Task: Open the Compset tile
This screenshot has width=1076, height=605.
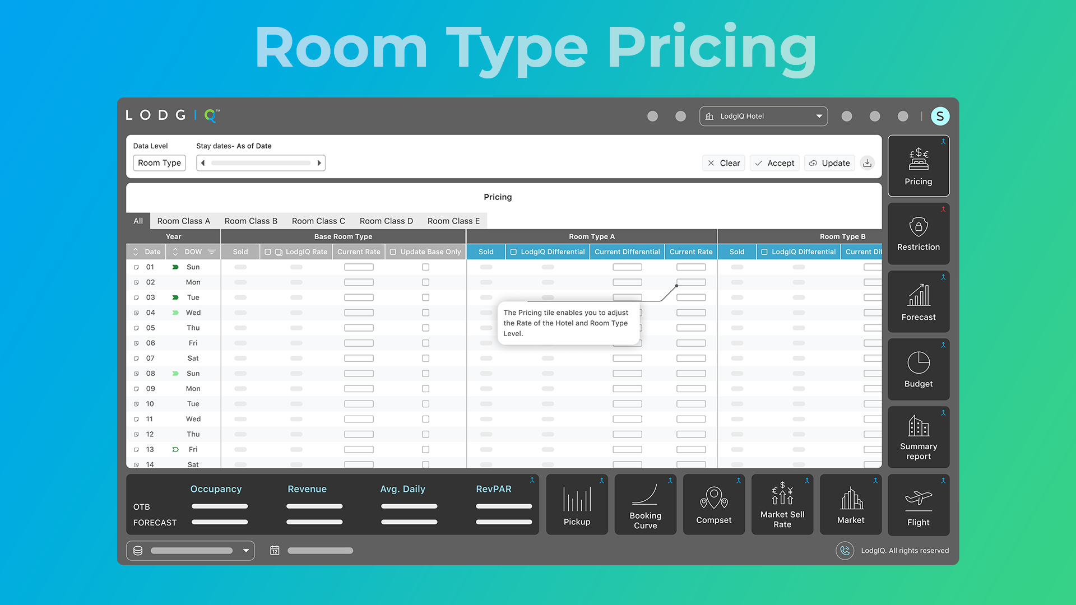Action: (x=713, y=505)
